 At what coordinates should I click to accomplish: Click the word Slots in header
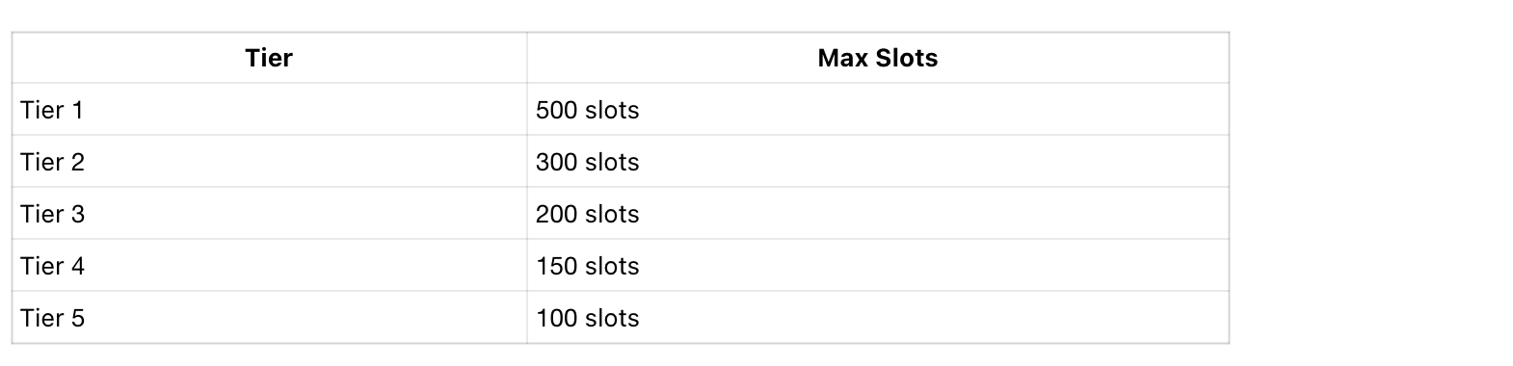pos(907,58)
